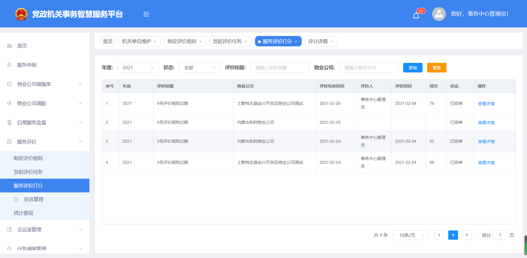Open the 10条/页 page size dropdown
The height and width of the screenshot is (258, 527).
pyautogui.click(x=410, y=235)
